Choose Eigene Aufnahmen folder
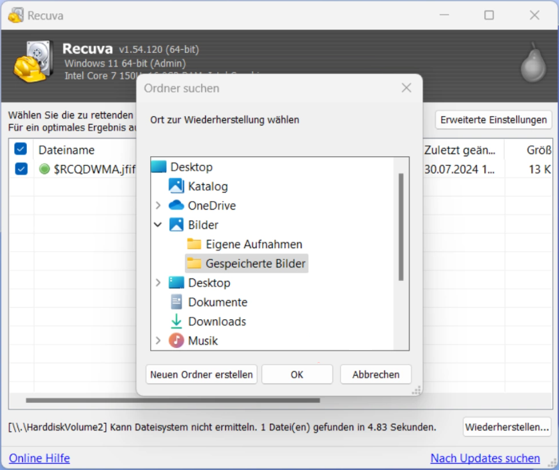The image size is (559, 470). click(x=254, y=244)
